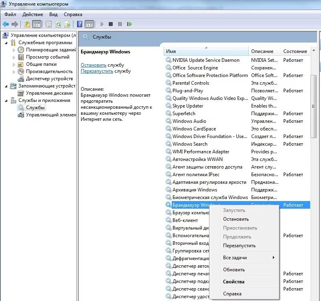
Task: Collapse the Служебные программы tree node
Action: tap(6, 43)
